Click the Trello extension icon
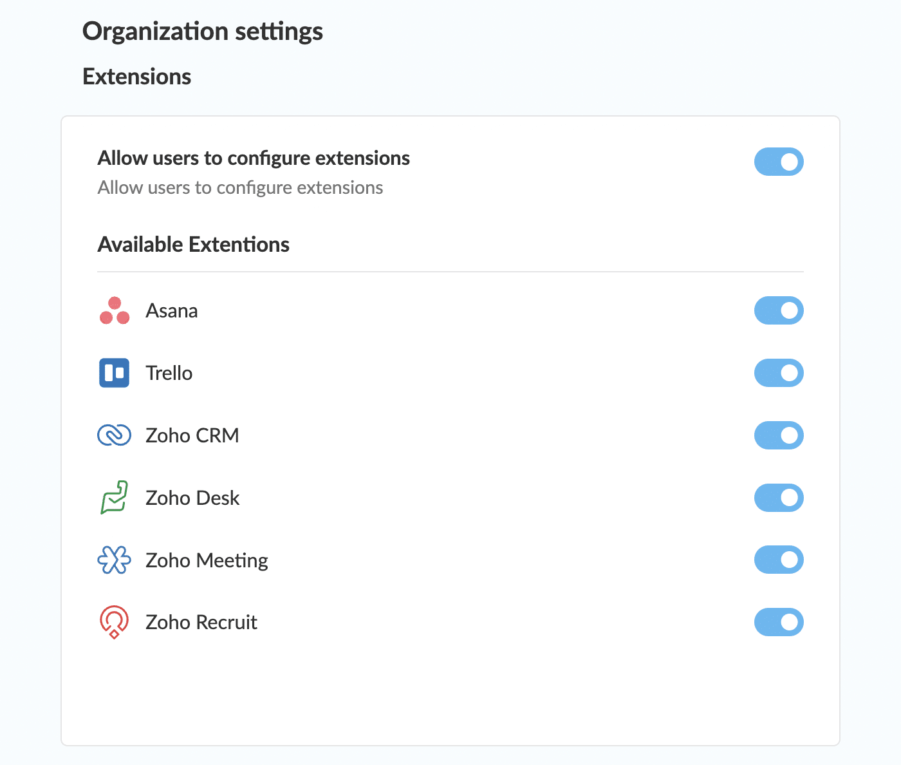Screen dimensions: 901x765 click(x=114, y=373)
